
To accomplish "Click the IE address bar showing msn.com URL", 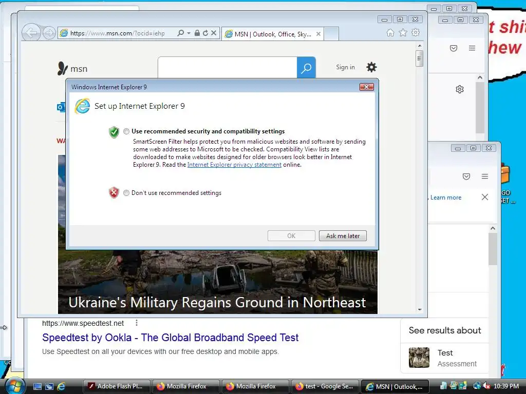I will pos(118,33).
